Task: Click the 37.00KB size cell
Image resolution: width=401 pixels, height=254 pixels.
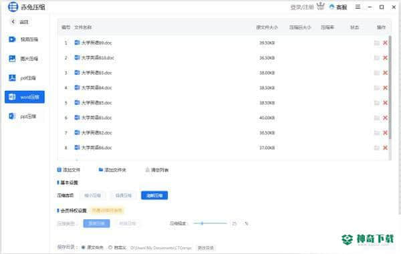Action: coord(267,148)
